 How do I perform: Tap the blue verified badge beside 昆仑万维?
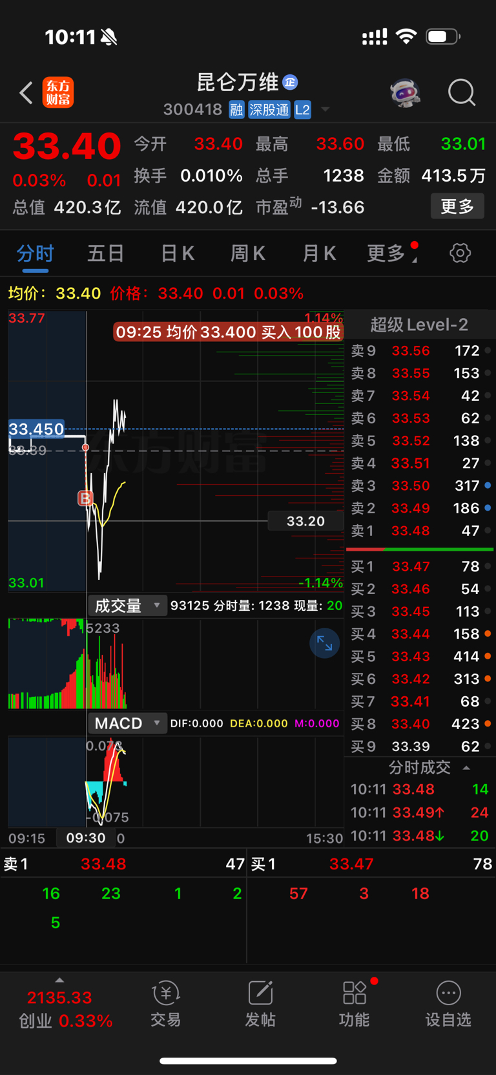(x=290, y=82)
